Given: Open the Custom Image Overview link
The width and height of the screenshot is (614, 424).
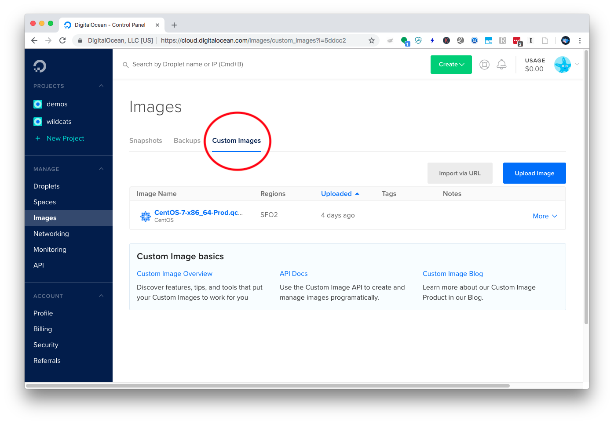Looking at the screenshot, I should [x=175, y=274].
